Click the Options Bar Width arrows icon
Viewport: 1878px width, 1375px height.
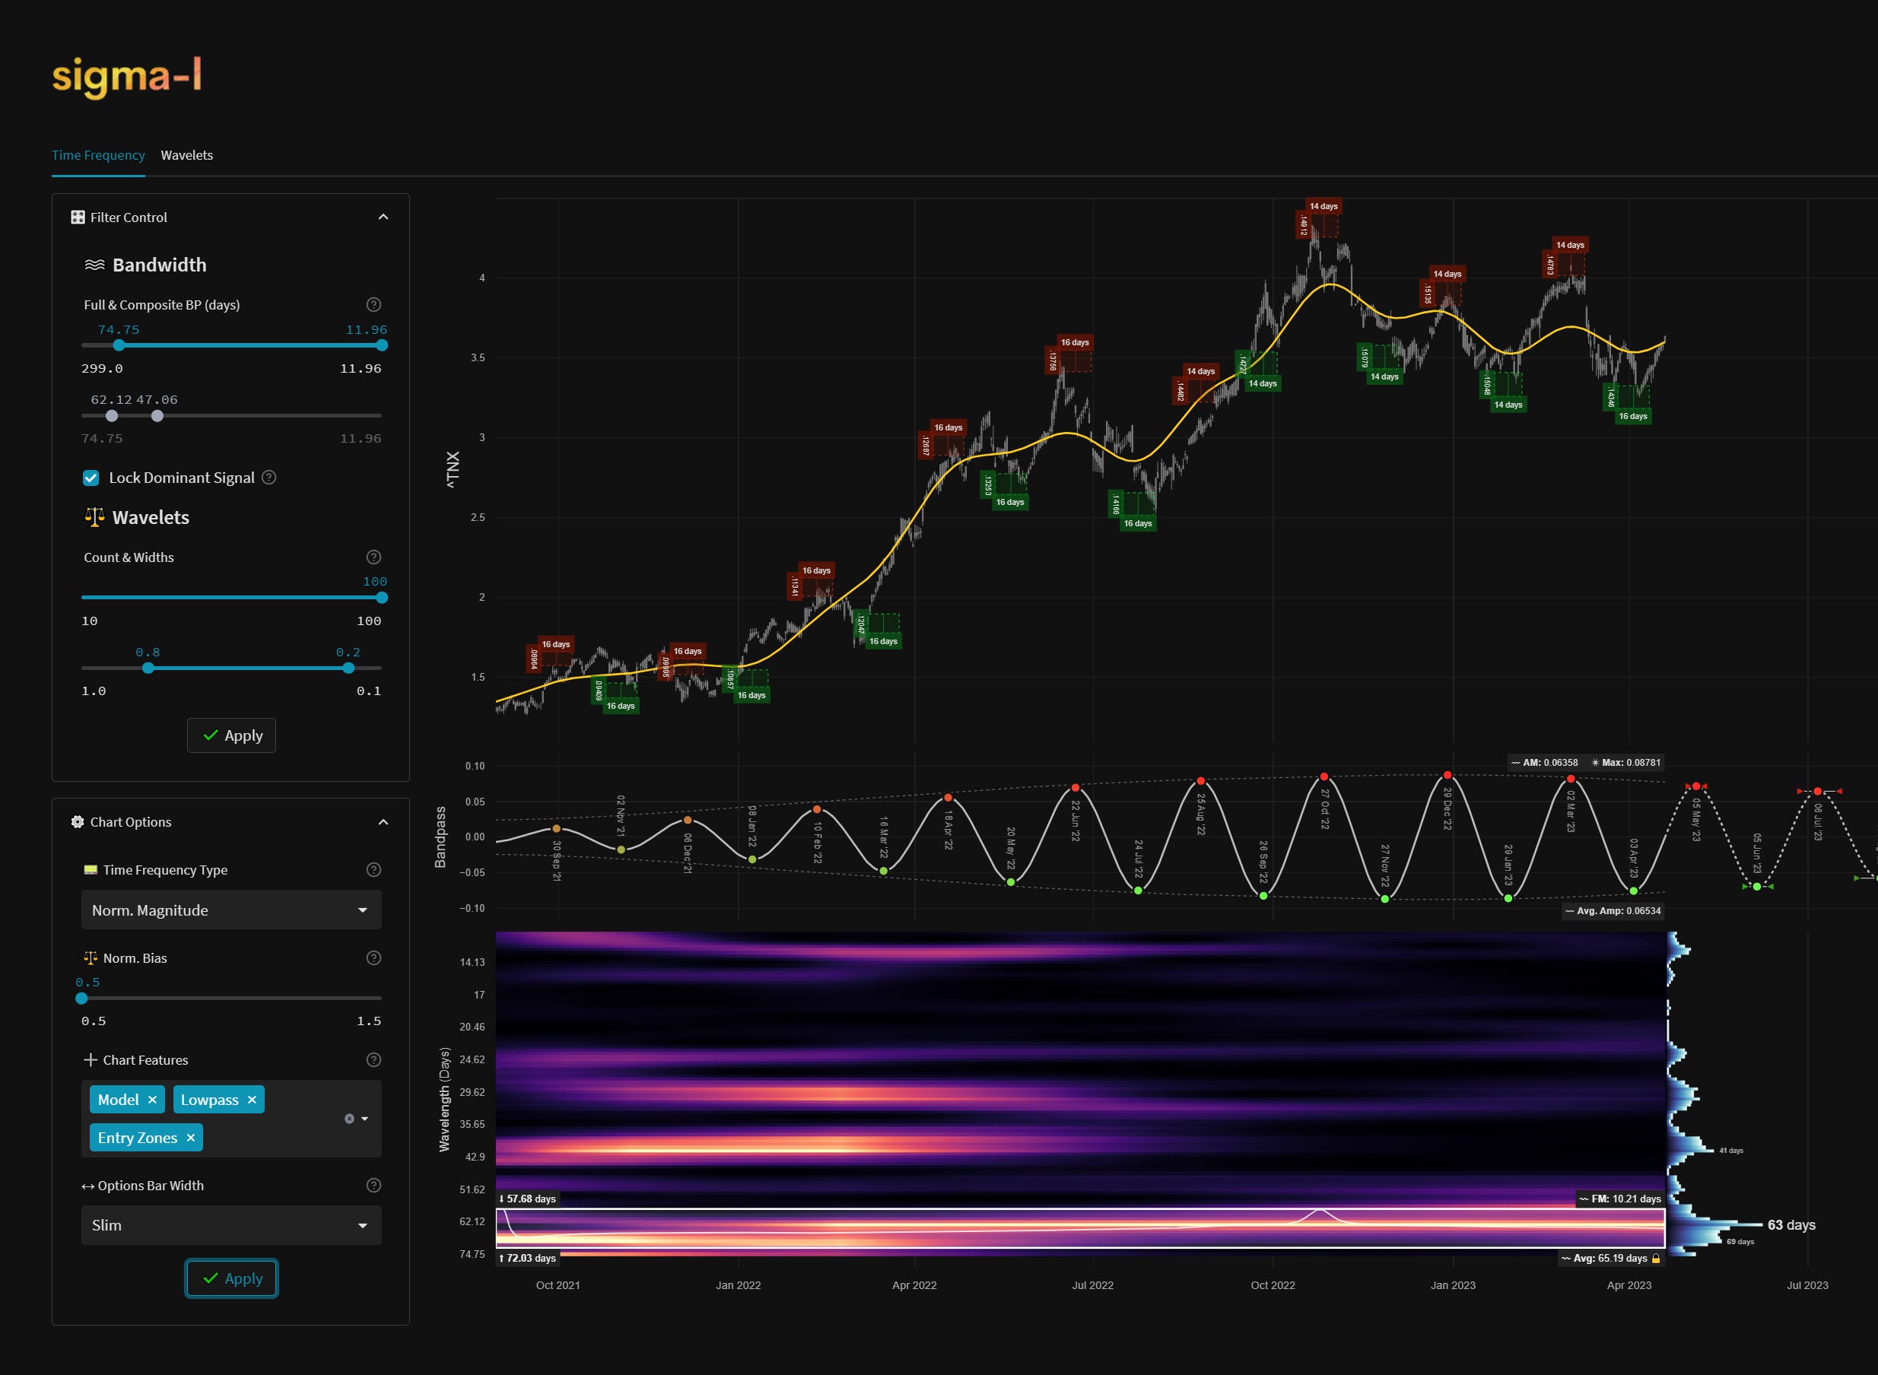[x=87, y=1186]
